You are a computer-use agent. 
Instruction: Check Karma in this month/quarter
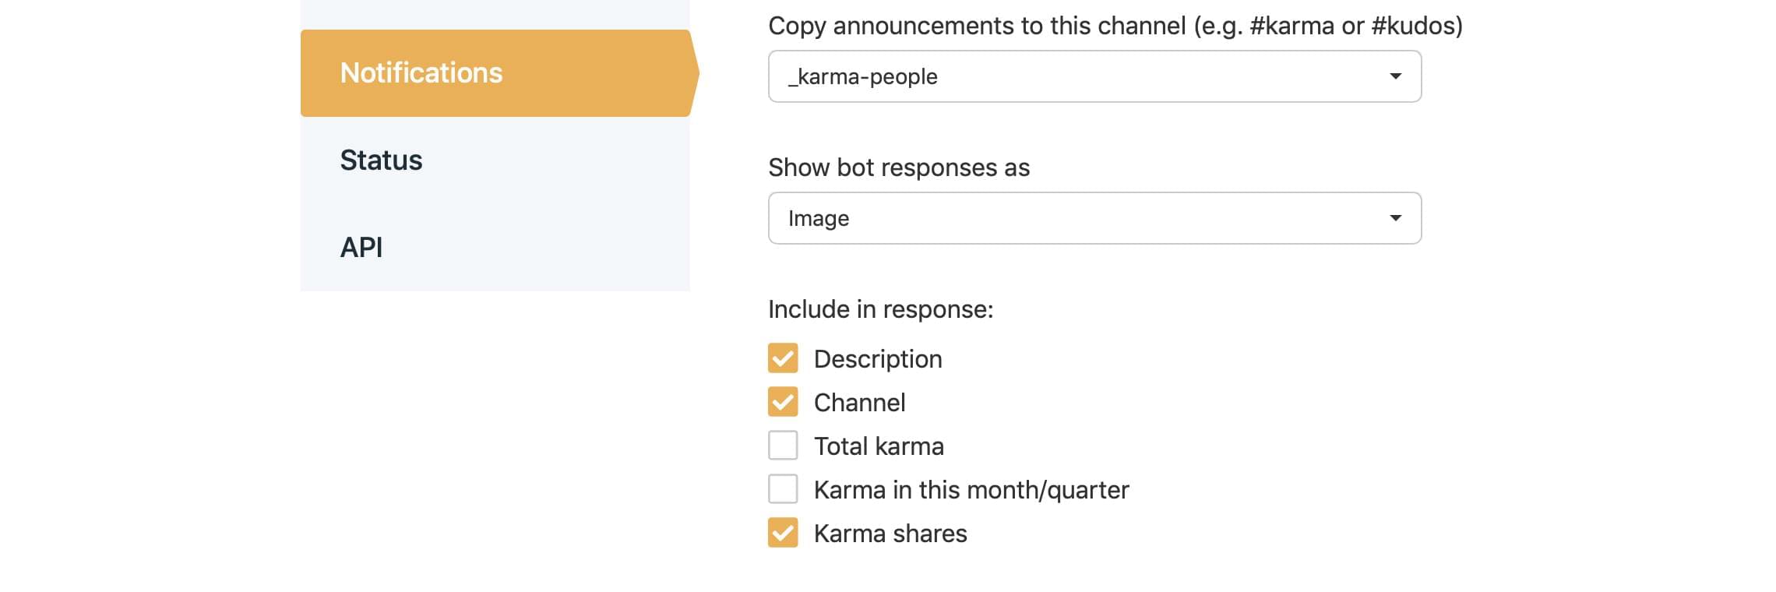[783, 488]
